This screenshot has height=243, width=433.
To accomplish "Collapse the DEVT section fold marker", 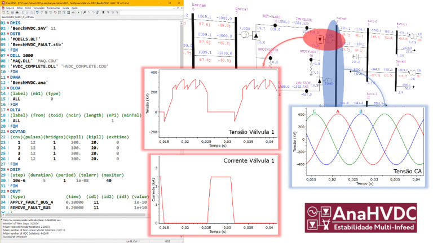I will [x=8, y=190].
